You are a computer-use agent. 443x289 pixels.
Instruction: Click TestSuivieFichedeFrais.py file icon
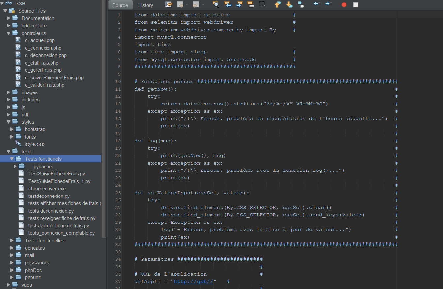[x=21, y=173]
